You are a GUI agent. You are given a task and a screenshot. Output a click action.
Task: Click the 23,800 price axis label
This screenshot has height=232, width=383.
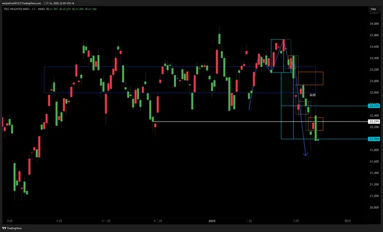click(374, 35)
